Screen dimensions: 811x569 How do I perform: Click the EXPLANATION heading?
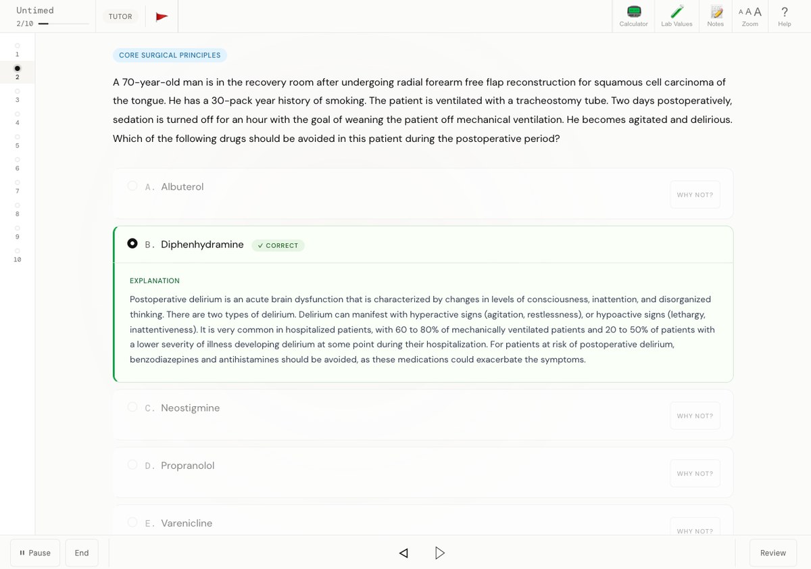click(x=155, y=280)
